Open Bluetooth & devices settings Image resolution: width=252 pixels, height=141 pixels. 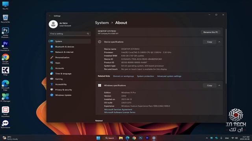[x=70, y=47]
